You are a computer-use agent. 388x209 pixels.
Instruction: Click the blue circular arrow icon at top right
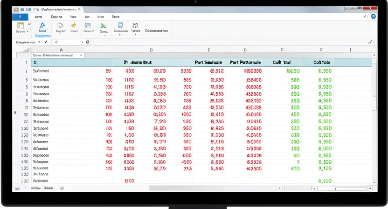click(374, 17)
